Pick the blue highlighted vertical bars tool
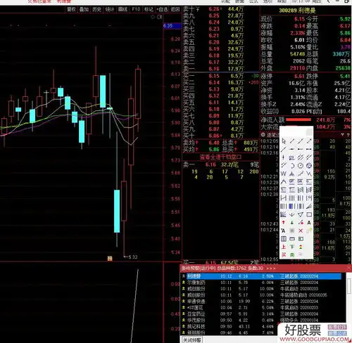352x343 pixels. click(x=292, y=206)
